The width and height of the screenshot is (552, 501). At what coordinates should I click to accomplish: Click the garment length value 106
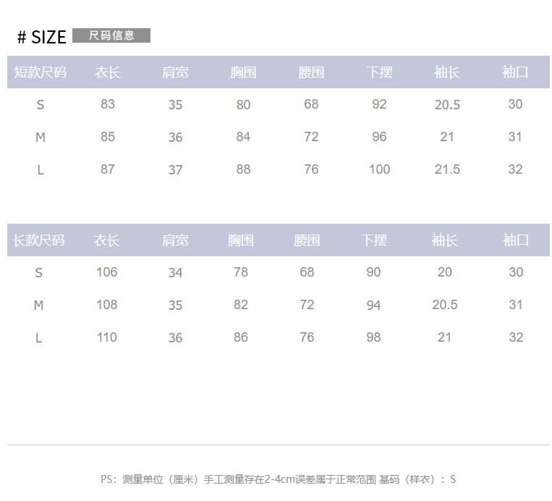tap(106, 272)
